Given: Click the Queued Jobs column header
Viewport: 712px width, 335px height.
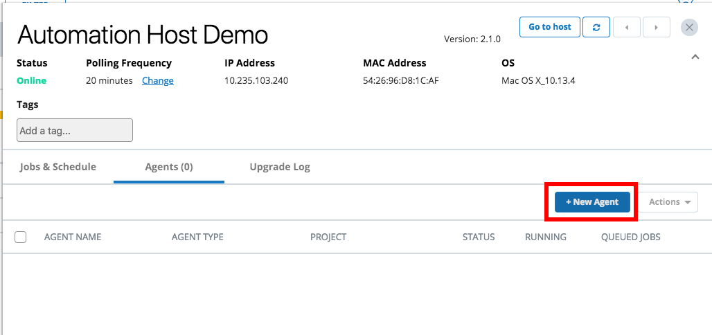Looking at the screenshot, I should [x=630, y=237].
